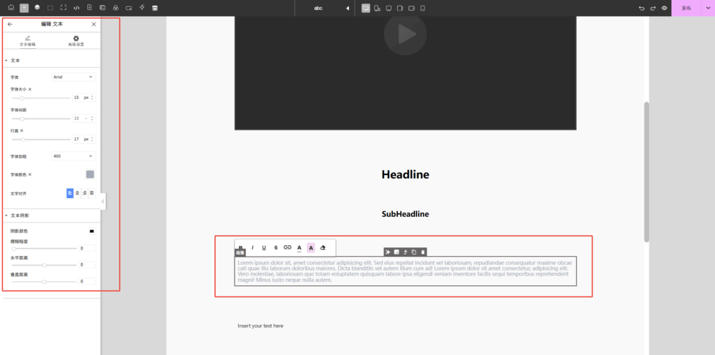Insert a link from text toolbar
Viewport: 715px width, 355px height.
287,248
